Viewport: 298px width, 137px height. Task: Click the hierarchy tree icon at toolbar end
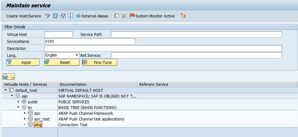coord(183,16)
